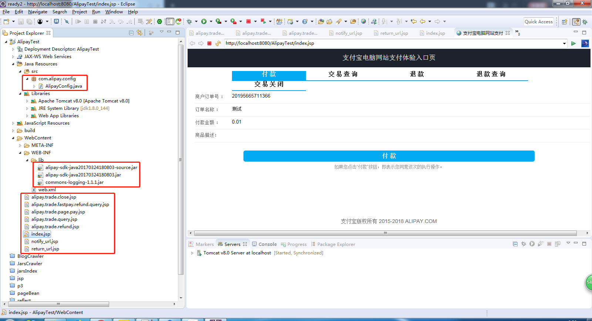592x321 pixels.
Task: Open the Project menu
Action: pos(80,11)
